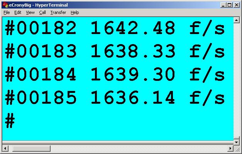Screen dimensions: 242x154
Task: Click the horizontal scrollbar right arrow
Action: tap(230, 149)
